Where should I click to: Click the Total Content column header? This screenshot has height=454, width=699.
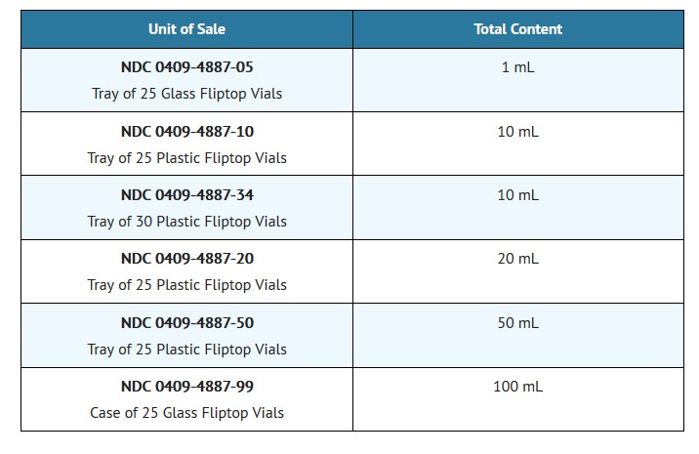click(x=517, y=29)
